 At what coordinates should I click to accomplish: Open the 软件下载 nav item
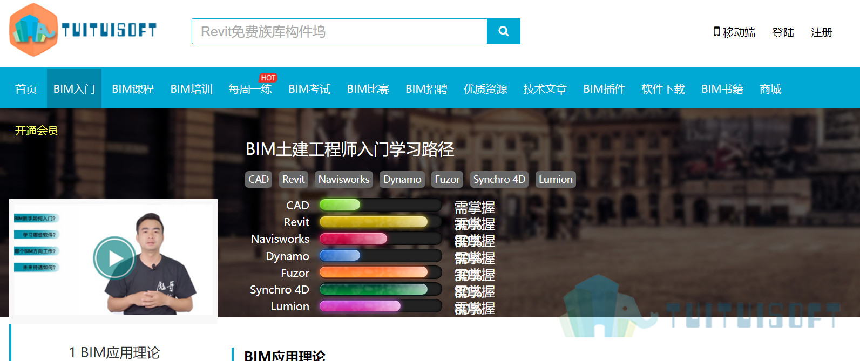coord(663,88)
